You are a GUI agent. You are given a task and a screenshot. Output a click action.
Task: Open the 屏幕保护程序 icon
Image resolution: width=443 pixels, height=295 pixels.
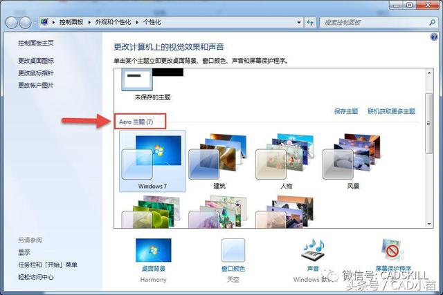[392, 250]
